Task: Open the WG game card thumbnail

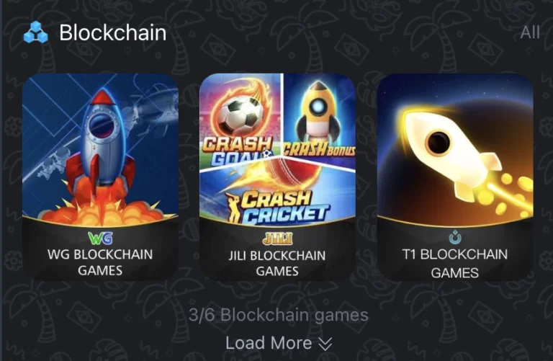Action: coord(101,177)
